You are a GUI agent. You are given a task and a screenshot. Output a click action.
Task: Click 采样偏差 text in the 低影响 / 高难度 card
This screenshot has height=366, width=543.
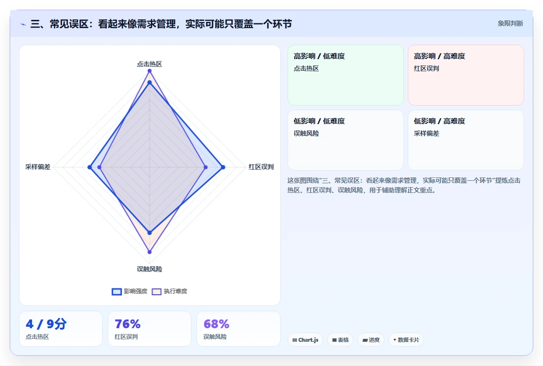[x=426, y=133]
